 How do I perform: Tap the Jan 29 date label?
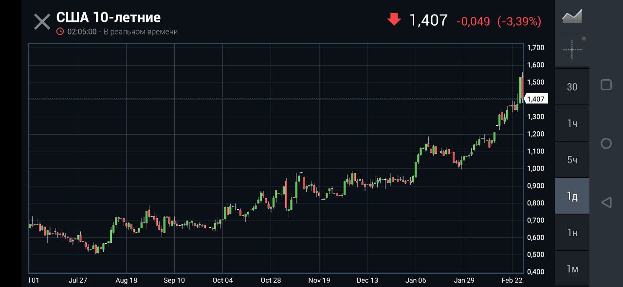[464, 280]
